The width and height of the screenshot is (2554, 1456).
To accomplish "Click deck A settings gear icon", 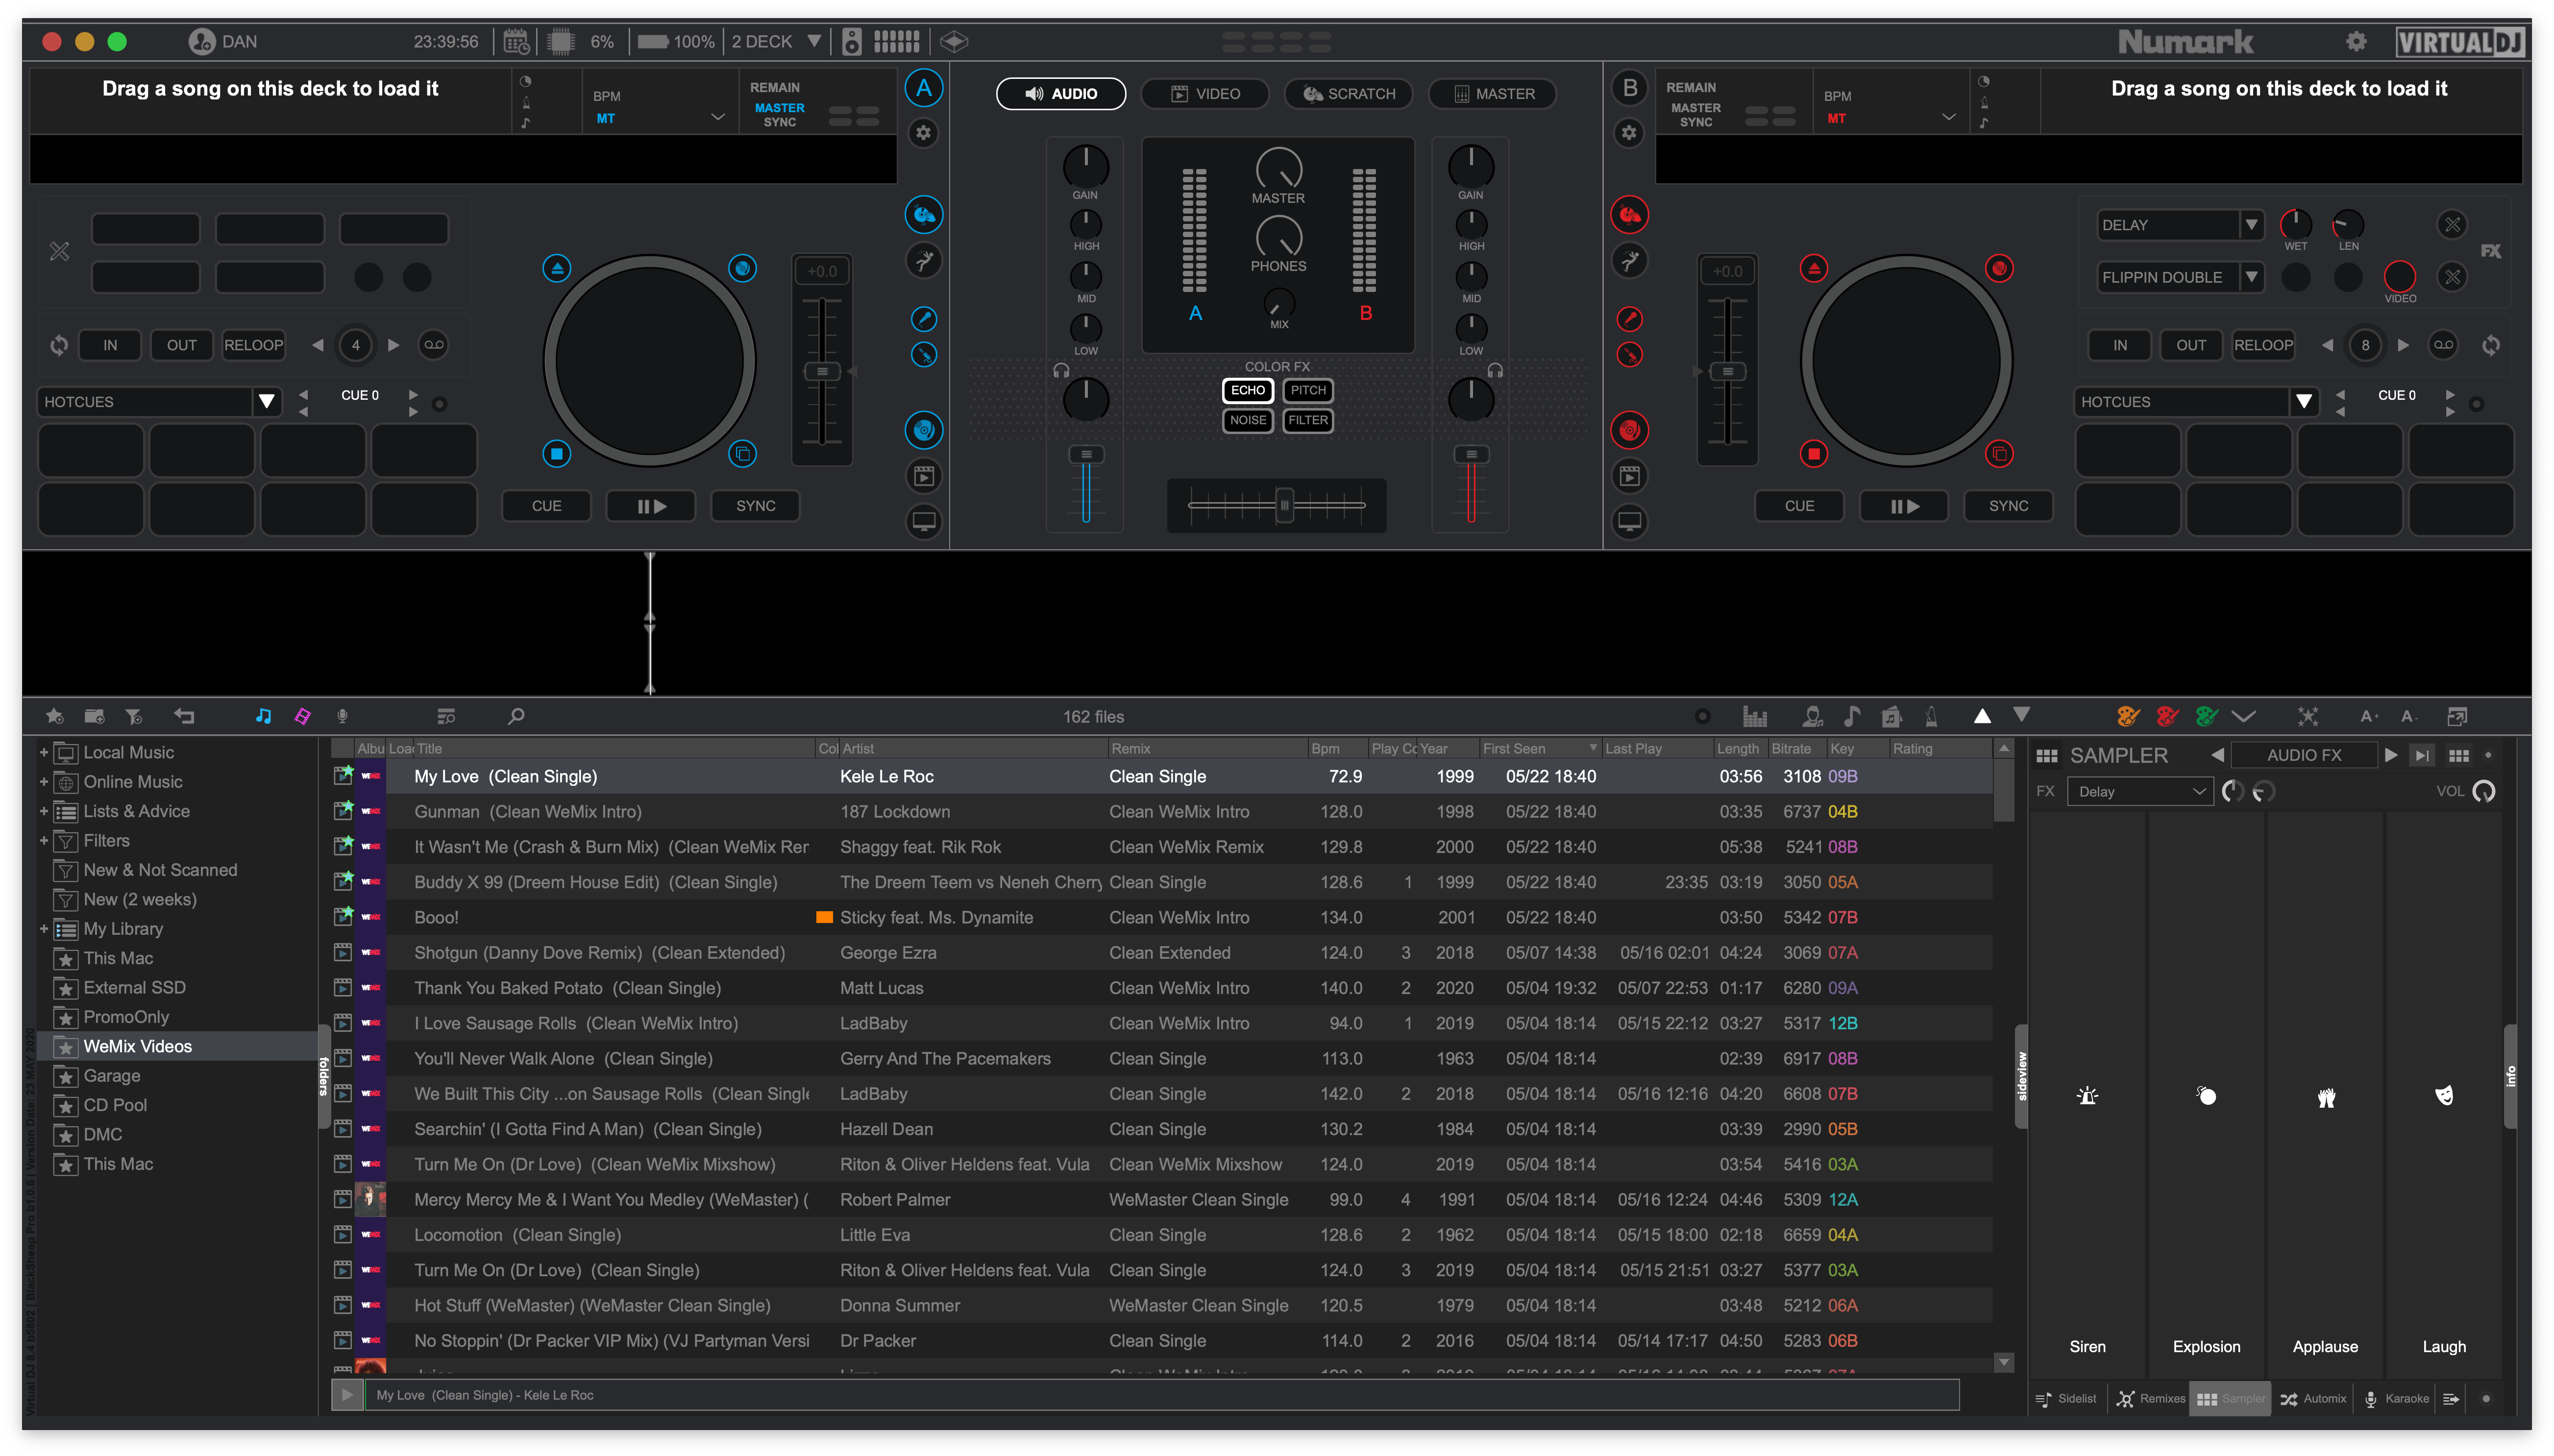I will tap(923, 133).
